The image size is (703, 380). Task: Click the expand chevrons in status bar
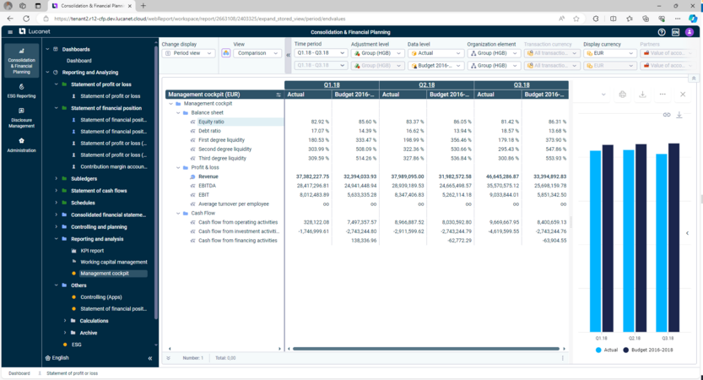[168, 358]
